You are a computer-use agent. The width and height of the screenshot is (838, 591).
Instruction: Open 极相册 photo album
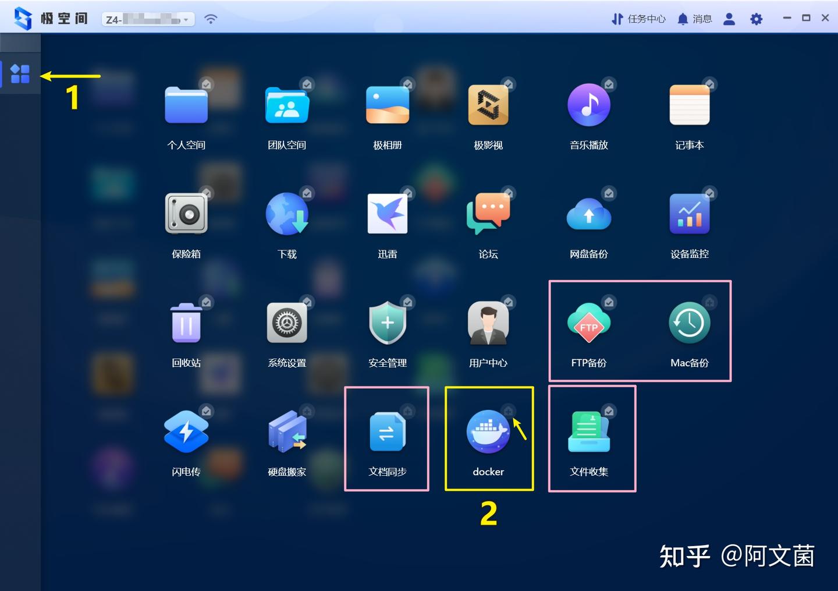point(387,105)
